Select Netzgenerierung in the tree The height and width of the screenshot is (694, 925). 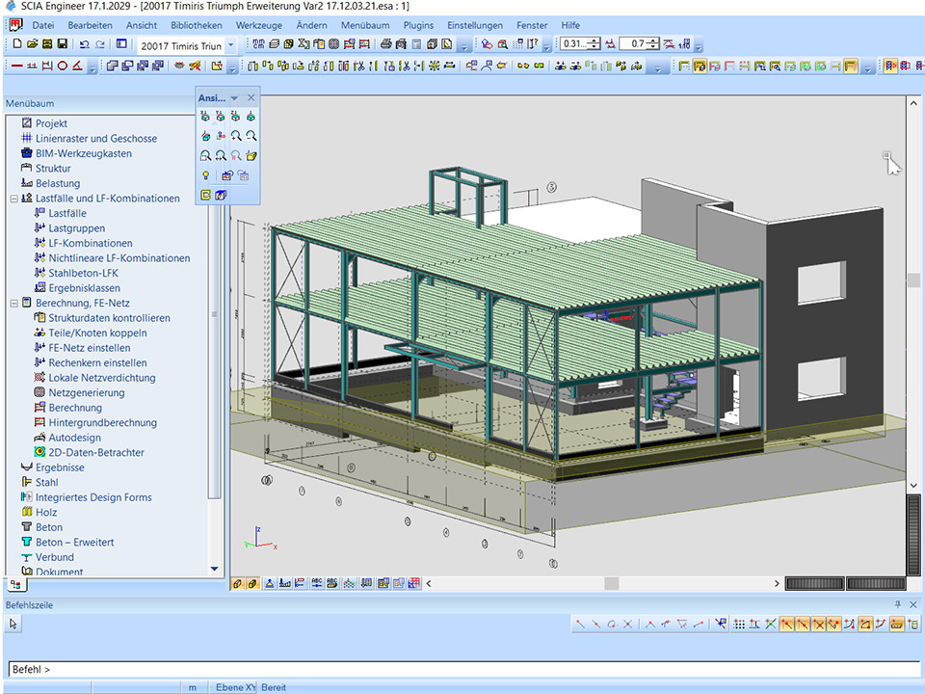87,392
